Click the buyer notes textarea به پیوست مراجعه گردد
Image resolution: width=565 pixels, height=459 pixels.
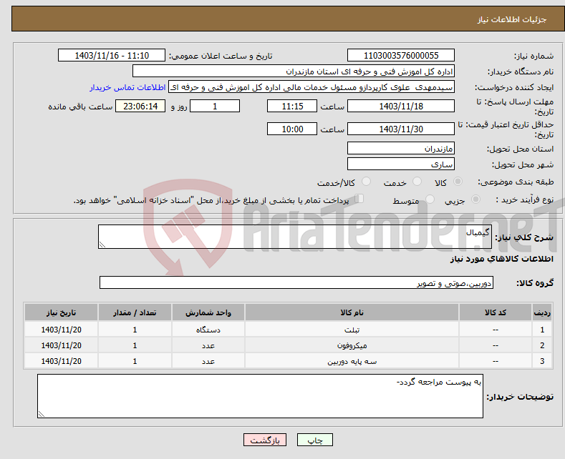[260, 396]
